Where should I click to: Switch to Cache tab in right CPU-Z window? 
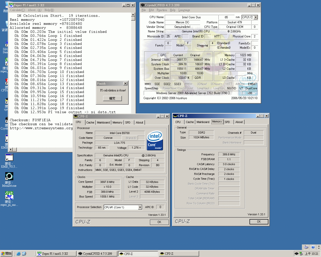pos(190,122)
